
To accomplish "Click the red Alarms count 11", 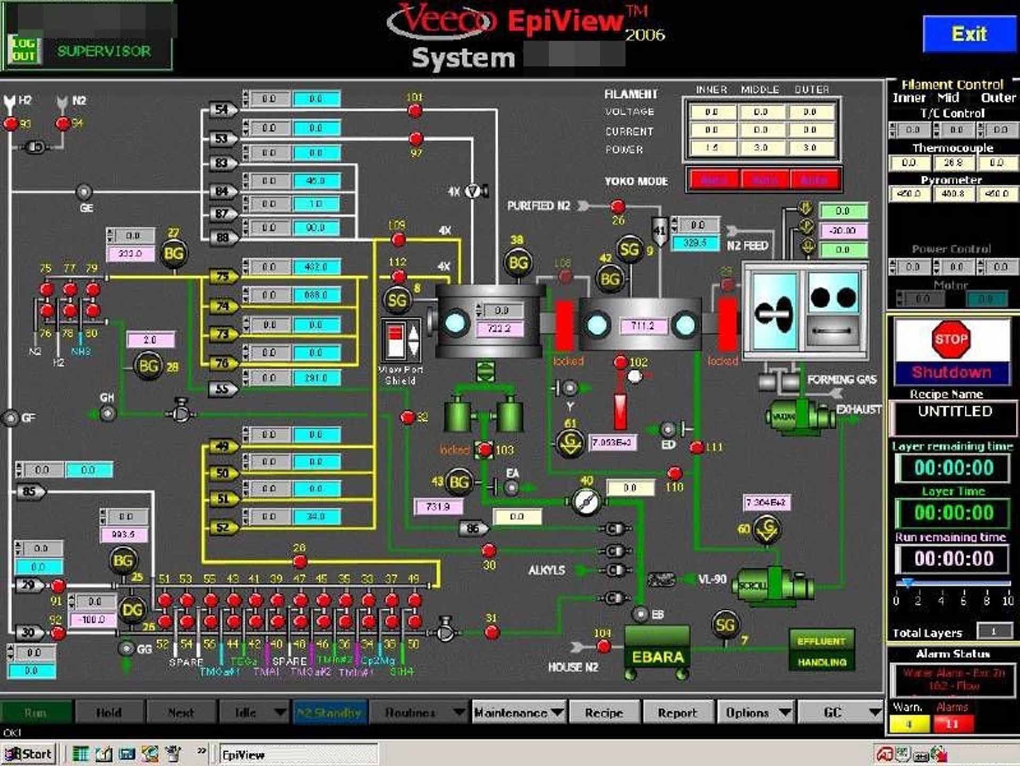I will pos(953,724).
